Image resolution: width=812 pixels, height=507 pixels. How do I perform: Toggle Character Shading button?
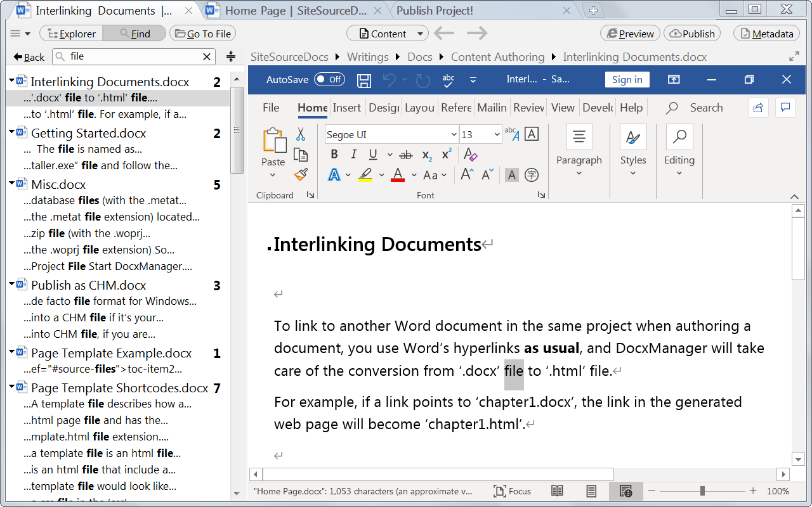tap(512, 175)
